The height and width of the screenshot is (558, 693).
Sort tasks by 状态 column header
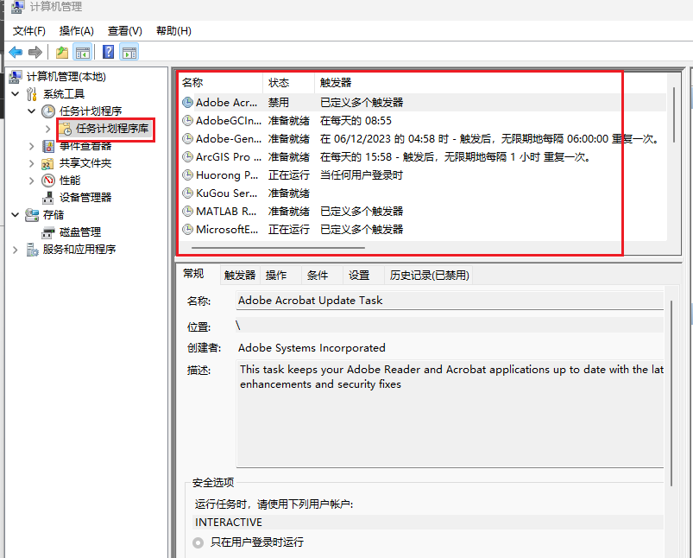click(279, 83)
